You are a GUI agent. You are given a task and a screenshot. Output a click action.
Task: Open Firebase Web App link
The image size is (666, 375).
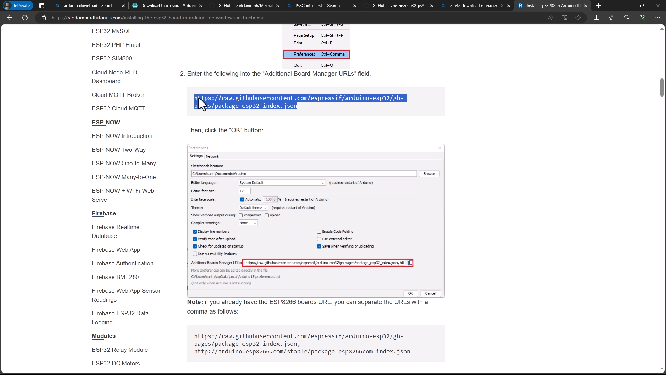tap(116, 250)
